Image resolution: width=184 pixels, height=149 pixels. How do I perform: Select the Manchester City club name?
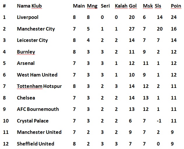(36, 29)
